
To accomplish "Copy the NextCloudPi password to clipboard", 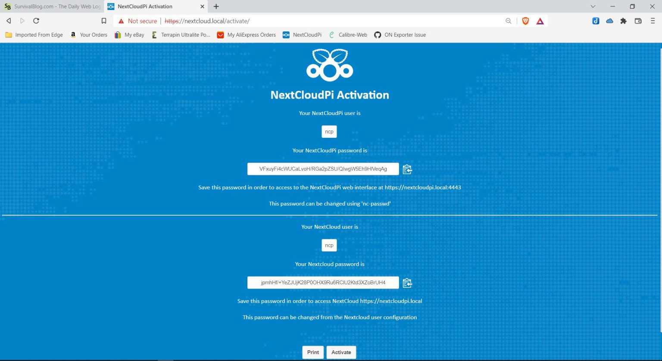I will pyautogui.click(x=407, y=169).
